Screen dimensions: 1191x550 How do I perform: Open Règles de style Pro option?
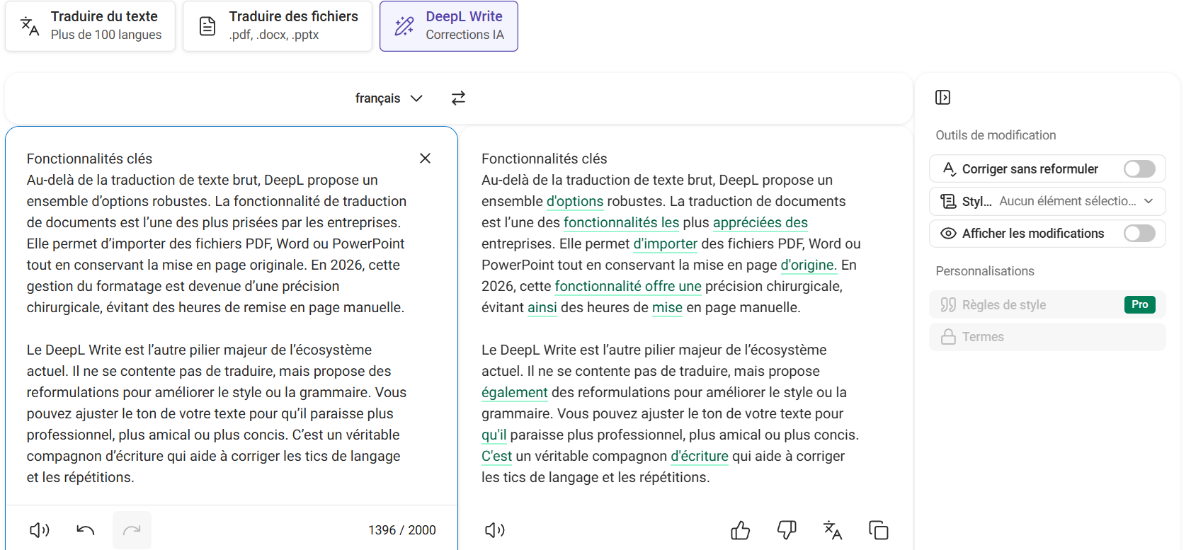click(1047, 305)
